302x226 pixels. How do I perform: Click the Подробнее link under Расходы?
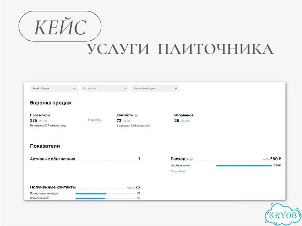[x=178, y=171]
